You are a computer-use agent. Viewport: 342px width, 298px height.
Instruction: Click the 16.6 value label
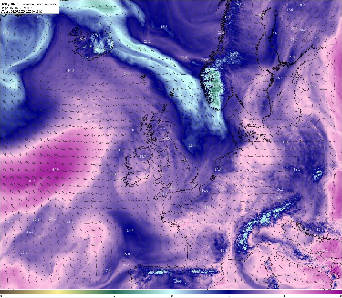click(205, 191)
